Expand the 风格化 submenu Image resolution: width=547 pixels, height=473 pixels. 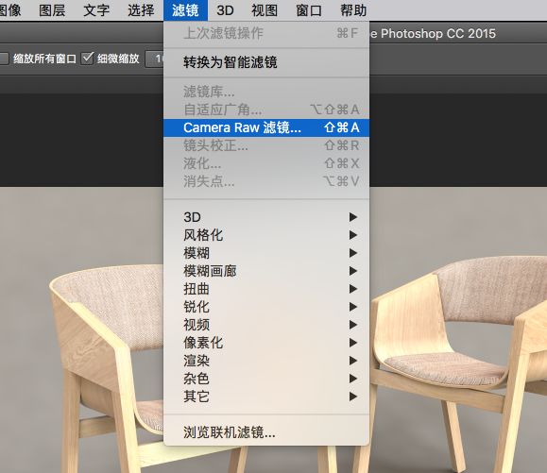tap(266, 235)
